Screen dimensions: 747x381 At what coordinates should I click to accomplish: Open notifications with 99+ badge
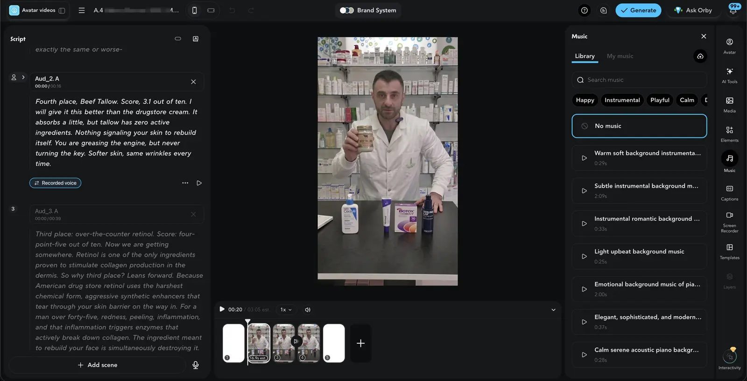coord(733,9)
